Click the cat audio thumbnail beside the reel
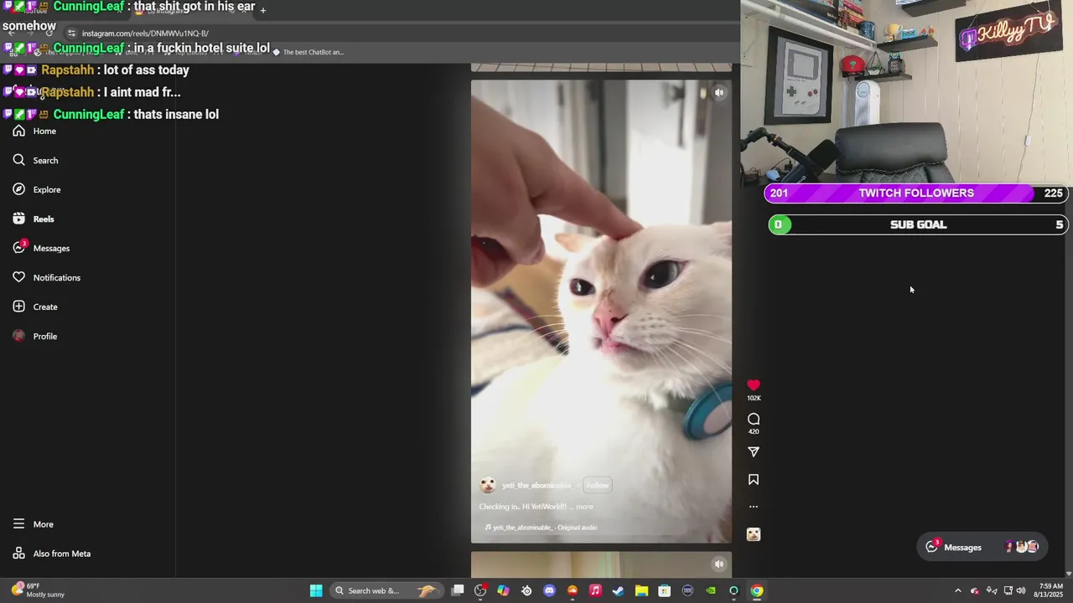This screenshot has height=603, width=1073. pos(754,534)
